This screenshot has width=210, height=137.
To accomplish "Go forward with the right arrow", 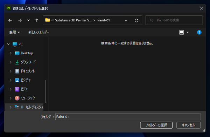I will click(x=20, y=20).
